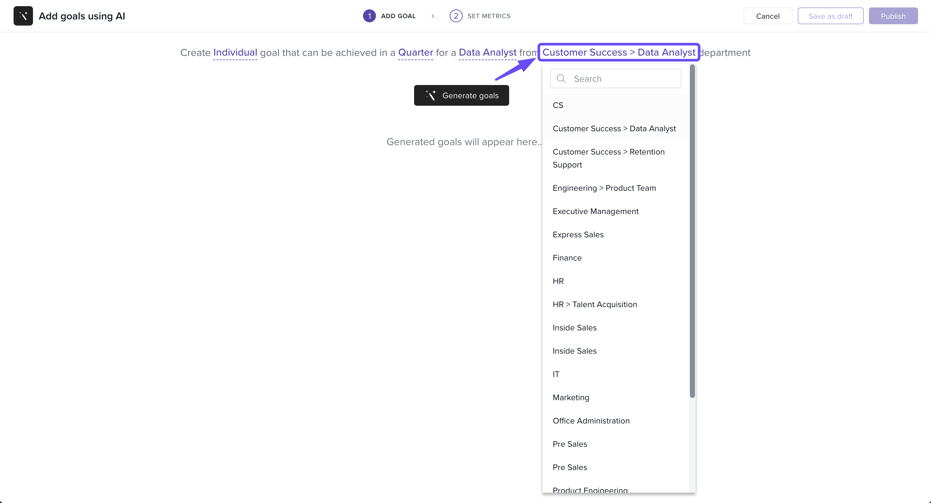This screenshot has width=931, height=503.
Task: Click the chevron arrow between steps
Action: coord(433,16)
